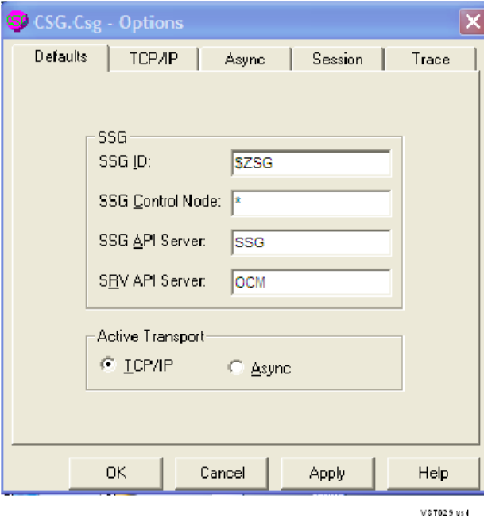
Task: Click the SSG ID label
Action: coord(125,162)
